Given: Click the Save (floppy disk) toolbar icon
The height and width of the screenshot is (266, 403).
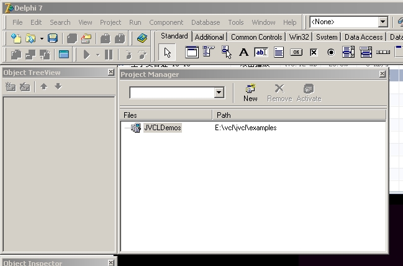Looking at the screenshot, I should click(x=53, y=38).
